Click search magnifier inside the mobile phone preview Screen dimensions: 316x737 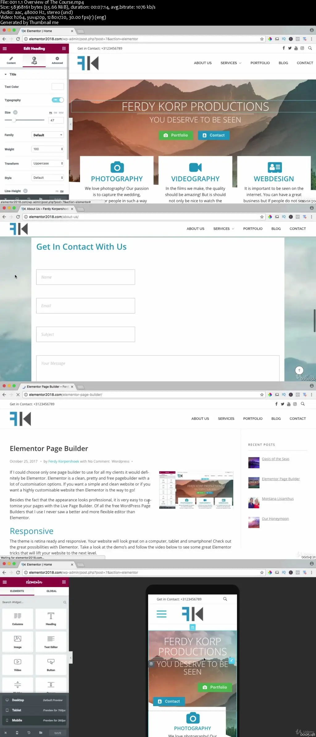(x=225, y=599)
